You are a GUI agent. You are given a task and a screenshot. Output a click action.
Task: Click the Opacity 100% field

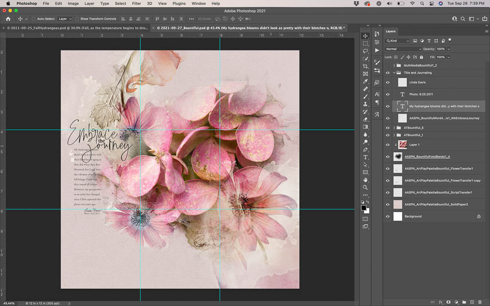[x=441, y=49]
